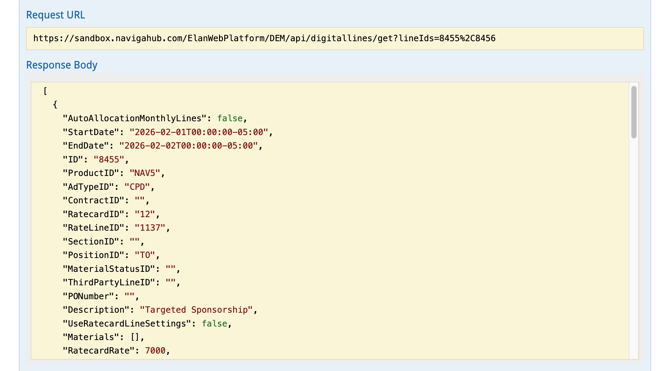
Task: Click the AutoAllocationMonthlyLines false value
Action: (x=230, y=119)
